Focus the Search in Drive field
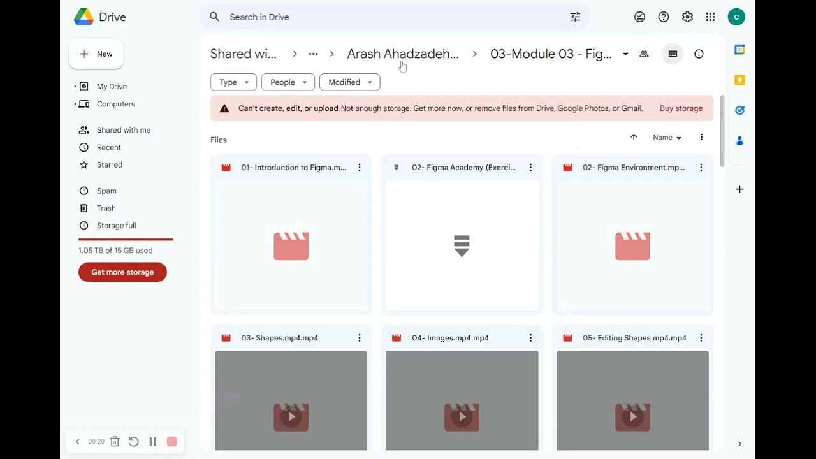The width and height of the screenshot is (816, 459). coord(395,17)
